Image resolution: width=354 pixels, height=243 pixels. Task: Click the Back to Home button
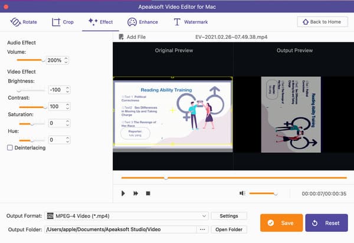pyautogui.click(x=322, y=22)
